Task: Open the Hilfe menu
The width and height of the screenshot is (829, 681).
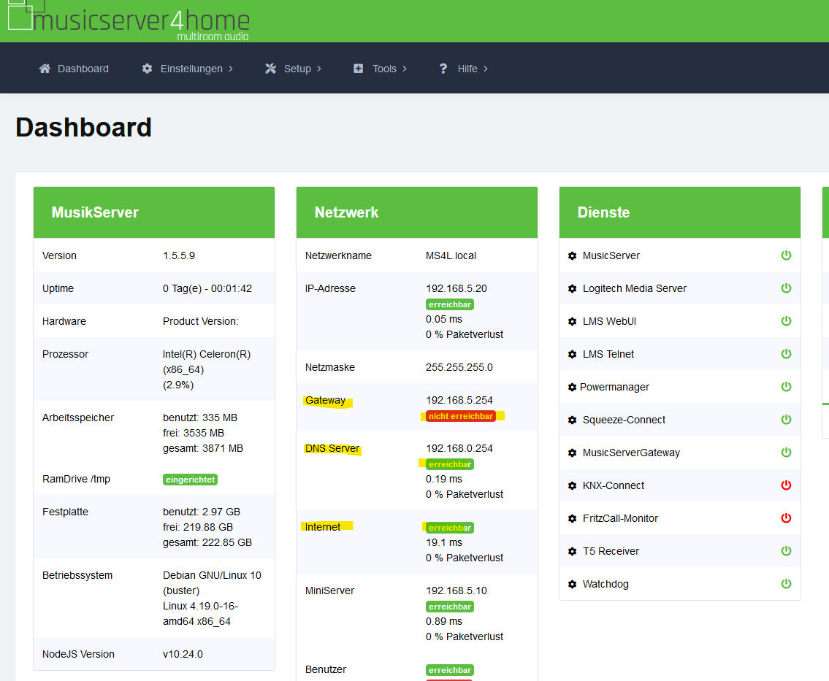Action: click(x=463, y=69)
